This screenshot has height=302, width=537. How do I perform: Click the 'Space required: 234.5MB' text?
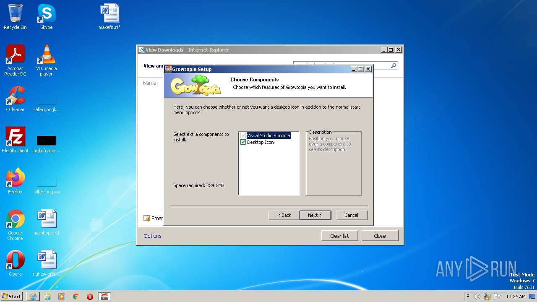click(199, 185)
